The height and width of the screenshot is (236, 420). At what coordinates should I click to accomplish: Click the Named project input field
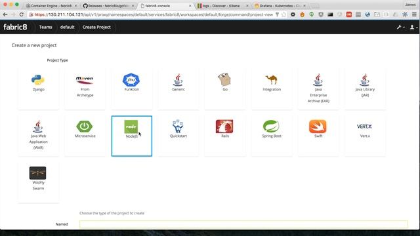243,224
